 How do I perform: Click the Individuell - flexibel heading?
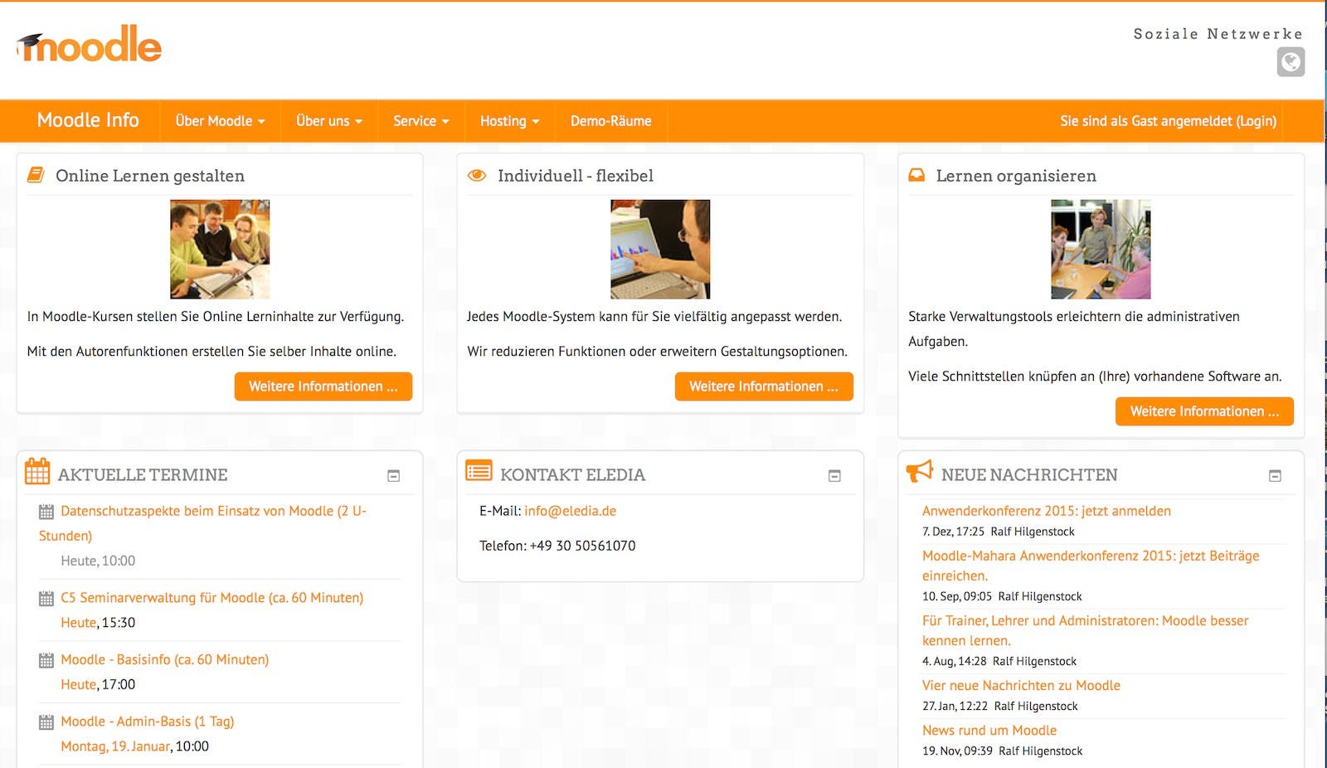point(576,176)
